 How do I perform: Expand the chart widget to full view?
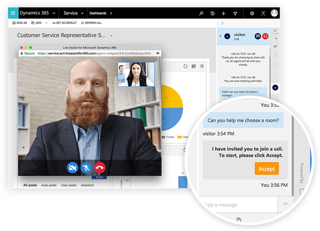(202, 67)
